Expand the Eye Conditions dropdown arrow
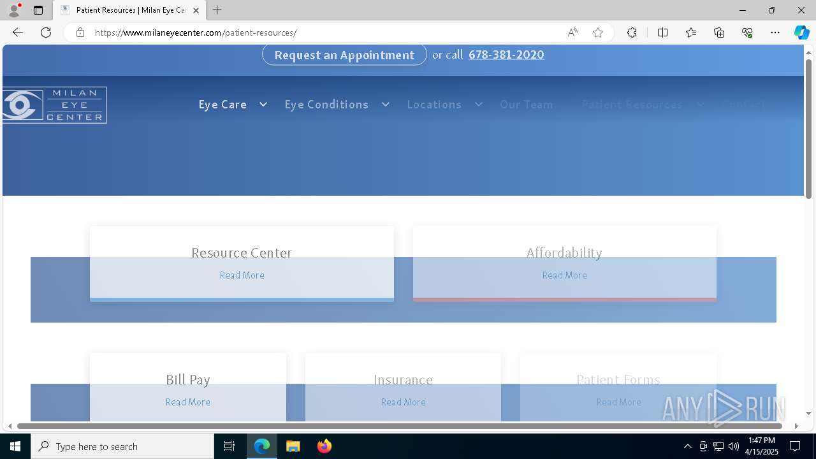The height and width of the screenshot is (459, 816). pos(385,105)
